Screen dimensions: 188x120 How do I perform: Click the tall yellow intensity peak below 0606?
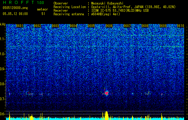106,115
